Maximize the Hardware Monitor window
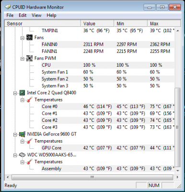 [162, 7]
